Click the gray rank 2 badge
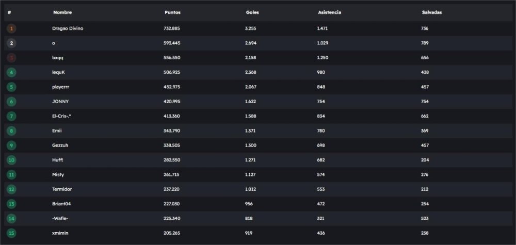Image resolution: width=516 pixels, height=245 pixels. coord(11,43)
